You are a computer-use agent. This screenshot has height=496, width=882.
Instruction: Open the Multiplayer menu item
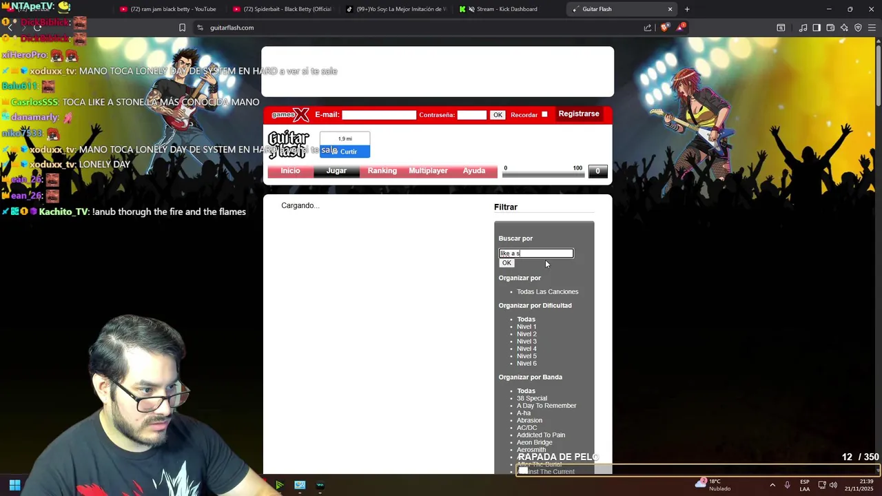point(428,171)
